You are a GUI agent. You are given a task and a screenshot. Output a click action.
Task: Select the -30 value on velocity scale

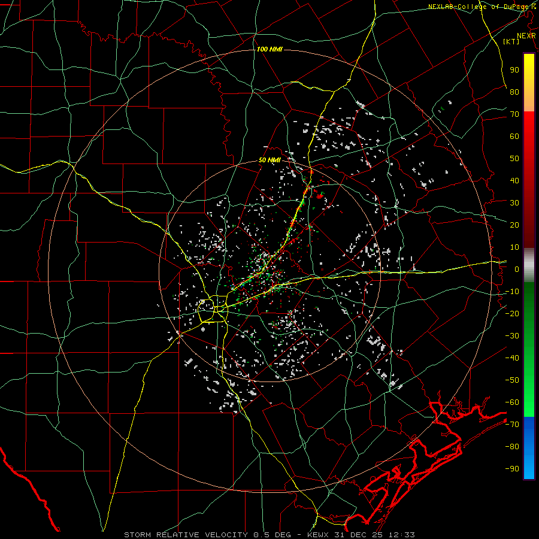(512, 336)
